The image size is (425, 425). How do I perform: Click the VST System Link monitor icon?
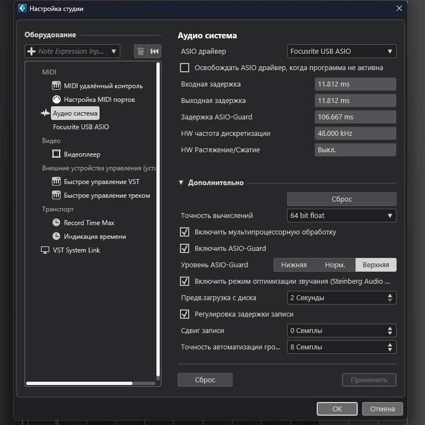(x=45, y=250)
